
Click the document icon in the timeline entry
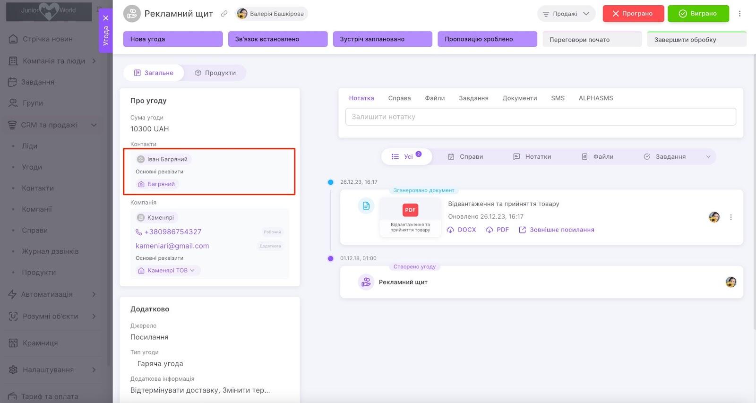[x=366, y=206]
